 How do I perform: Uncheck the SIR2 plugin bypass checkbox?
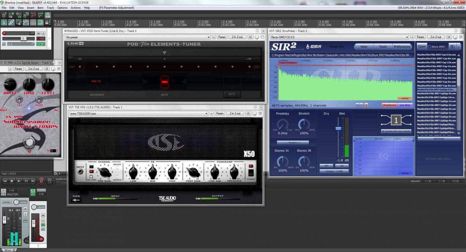(x=460, y=37)
